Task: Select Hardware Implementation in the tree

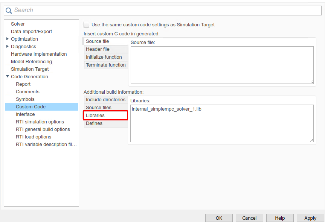Action: (39, 54)
